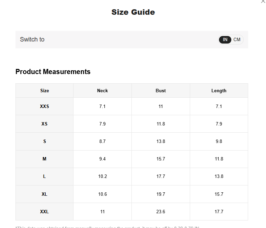Click the Switch to label

(32, 39)
